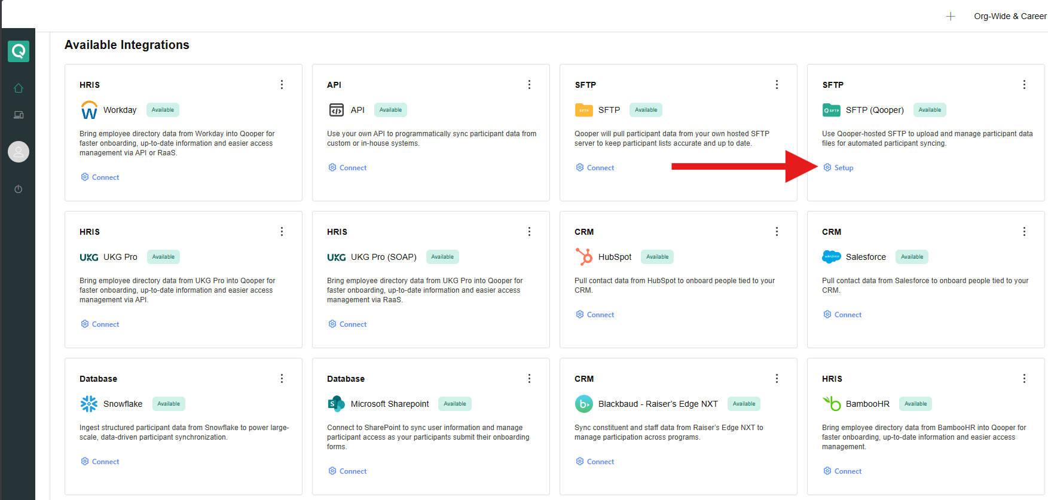The image size is (1048, 500).
Task: Click the Snowflake logo icon
Action: click(89, 404)
